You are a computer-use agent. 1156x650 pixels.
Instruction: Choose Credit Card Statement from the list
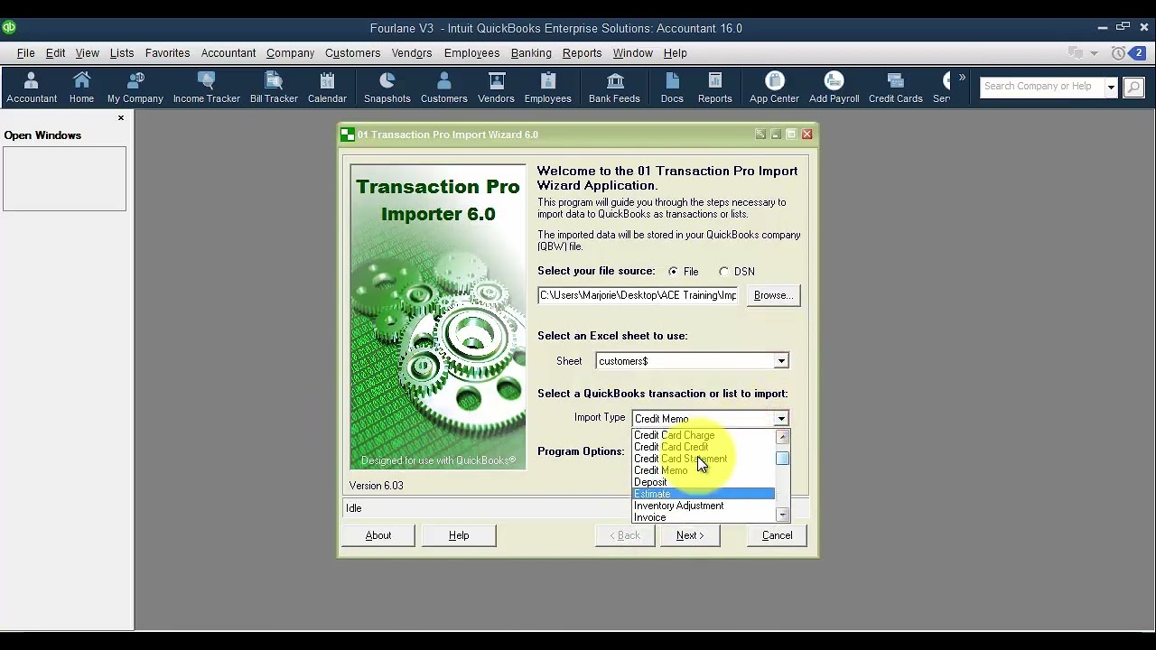coord(680,459)
